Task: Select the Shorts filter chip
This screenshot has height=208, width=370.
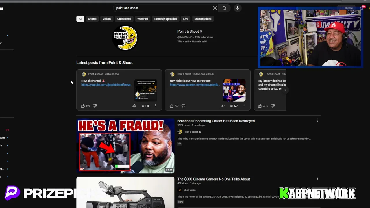Action: click(92, 19)
